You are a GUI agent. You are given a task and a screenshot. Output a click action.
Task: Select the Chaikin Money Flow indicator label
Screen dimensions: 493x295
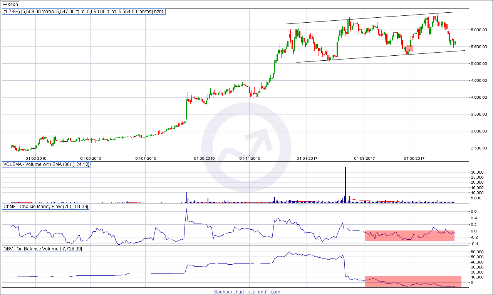(x=46, y=207)
